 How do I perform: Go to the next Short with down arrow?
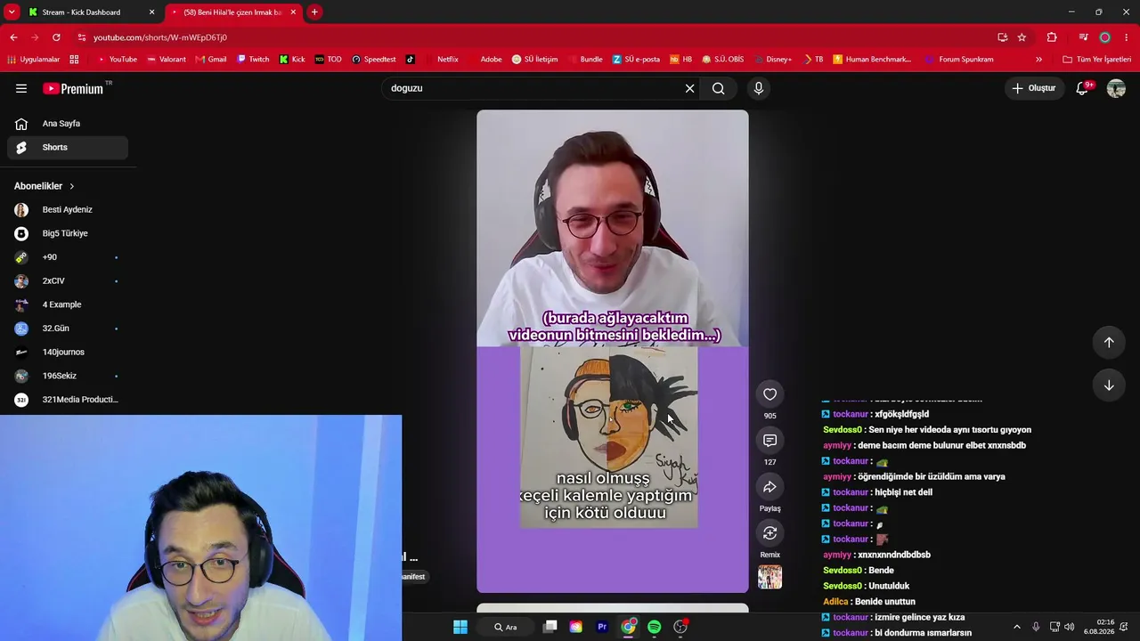coord(1109,385)
